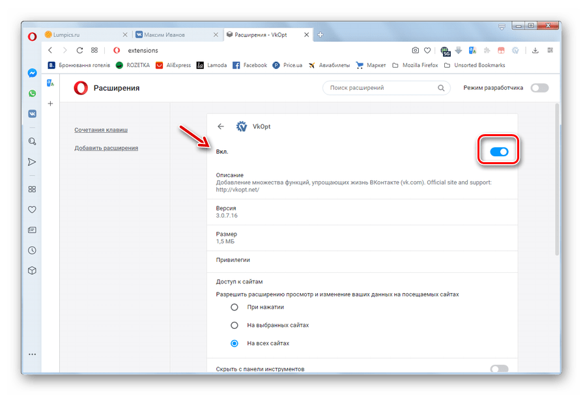
Task: Open the sidebar news icon
Action: (x=33, y=230)
